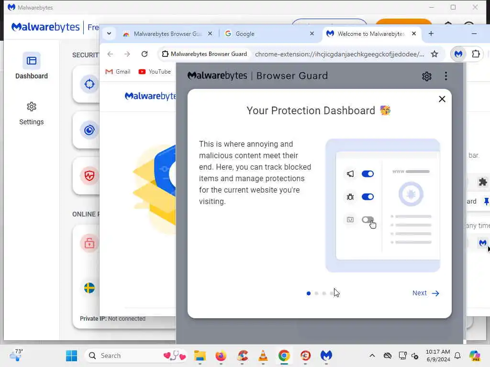Image resolution: width=490 pixels, height=367 pixels.
Task: Open File Explorer from taskbar
Action: (x=200, y=356)
